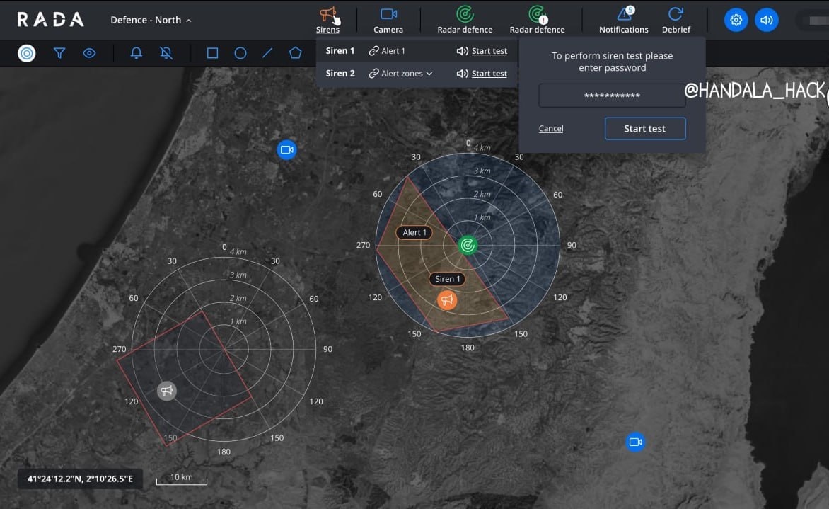Toggle the speaker sound button
The image size is (829, 509).
tap(766, 20)
